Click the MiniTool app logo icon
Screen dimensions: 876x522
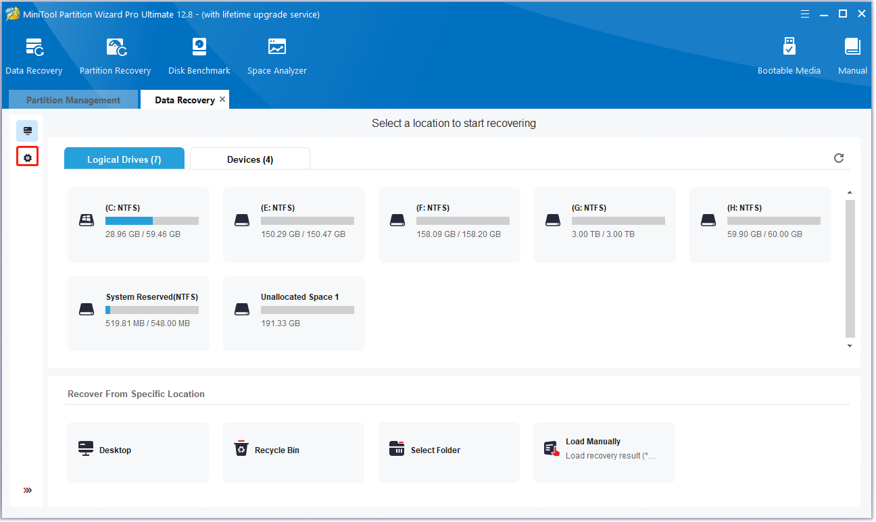tap(13, 14)
